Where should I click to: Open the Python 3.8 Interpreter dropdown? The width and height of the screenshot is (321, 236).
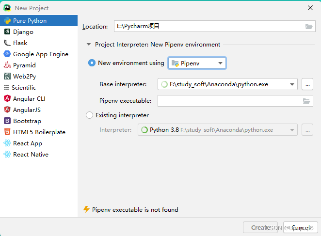tap(218, 130)
